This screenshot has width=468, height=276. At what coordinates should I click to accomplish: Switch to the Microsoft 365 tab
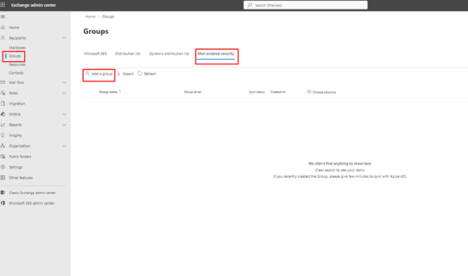(95, 54)
